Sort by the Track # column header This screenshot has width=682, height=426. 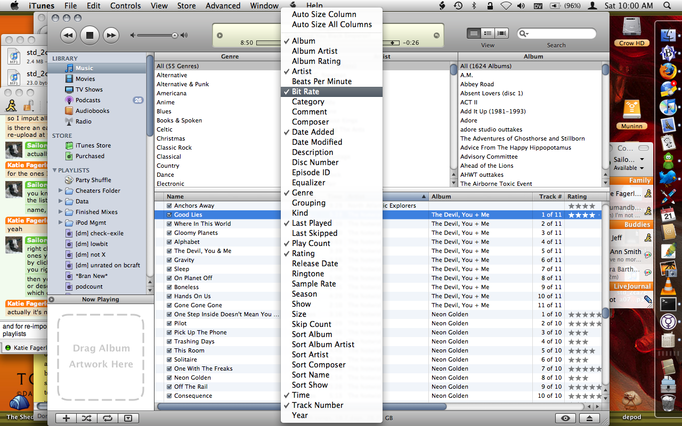pyautogui.click(x=548, y=196)
